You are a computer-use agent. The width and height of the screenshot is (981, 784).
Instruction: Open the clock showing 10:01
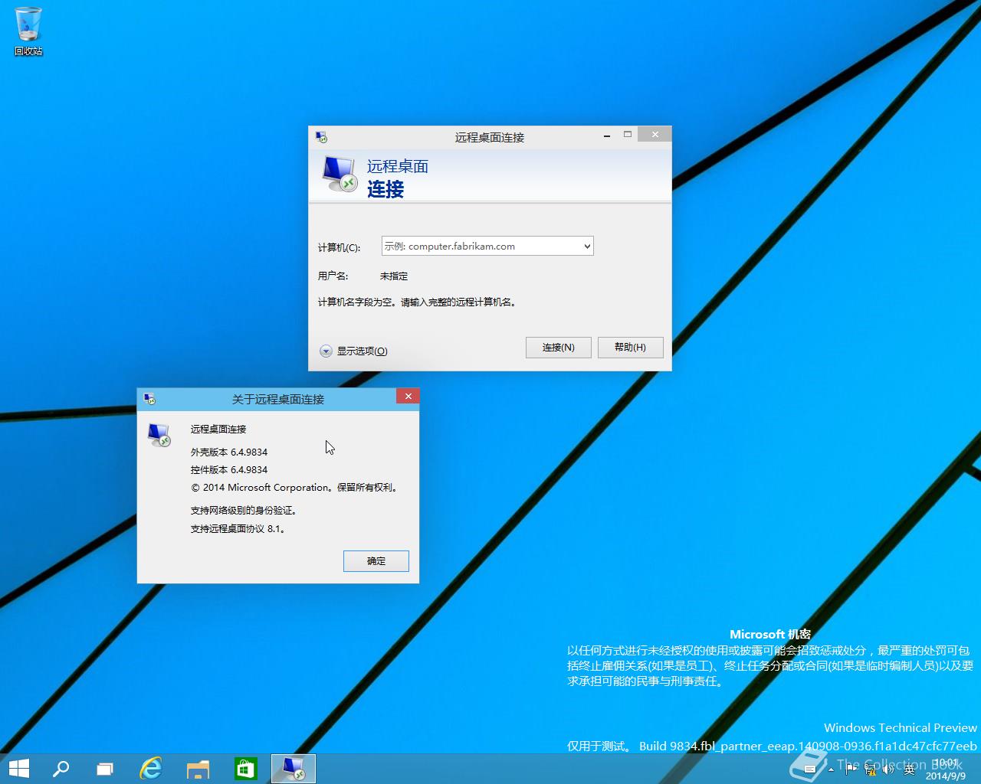(946, 769)
